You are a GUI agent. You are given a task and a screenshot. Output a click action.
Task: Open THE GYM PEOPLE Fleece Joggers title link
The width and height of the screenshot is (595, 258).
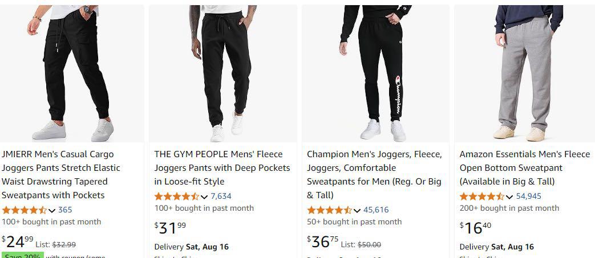[222, 167]
